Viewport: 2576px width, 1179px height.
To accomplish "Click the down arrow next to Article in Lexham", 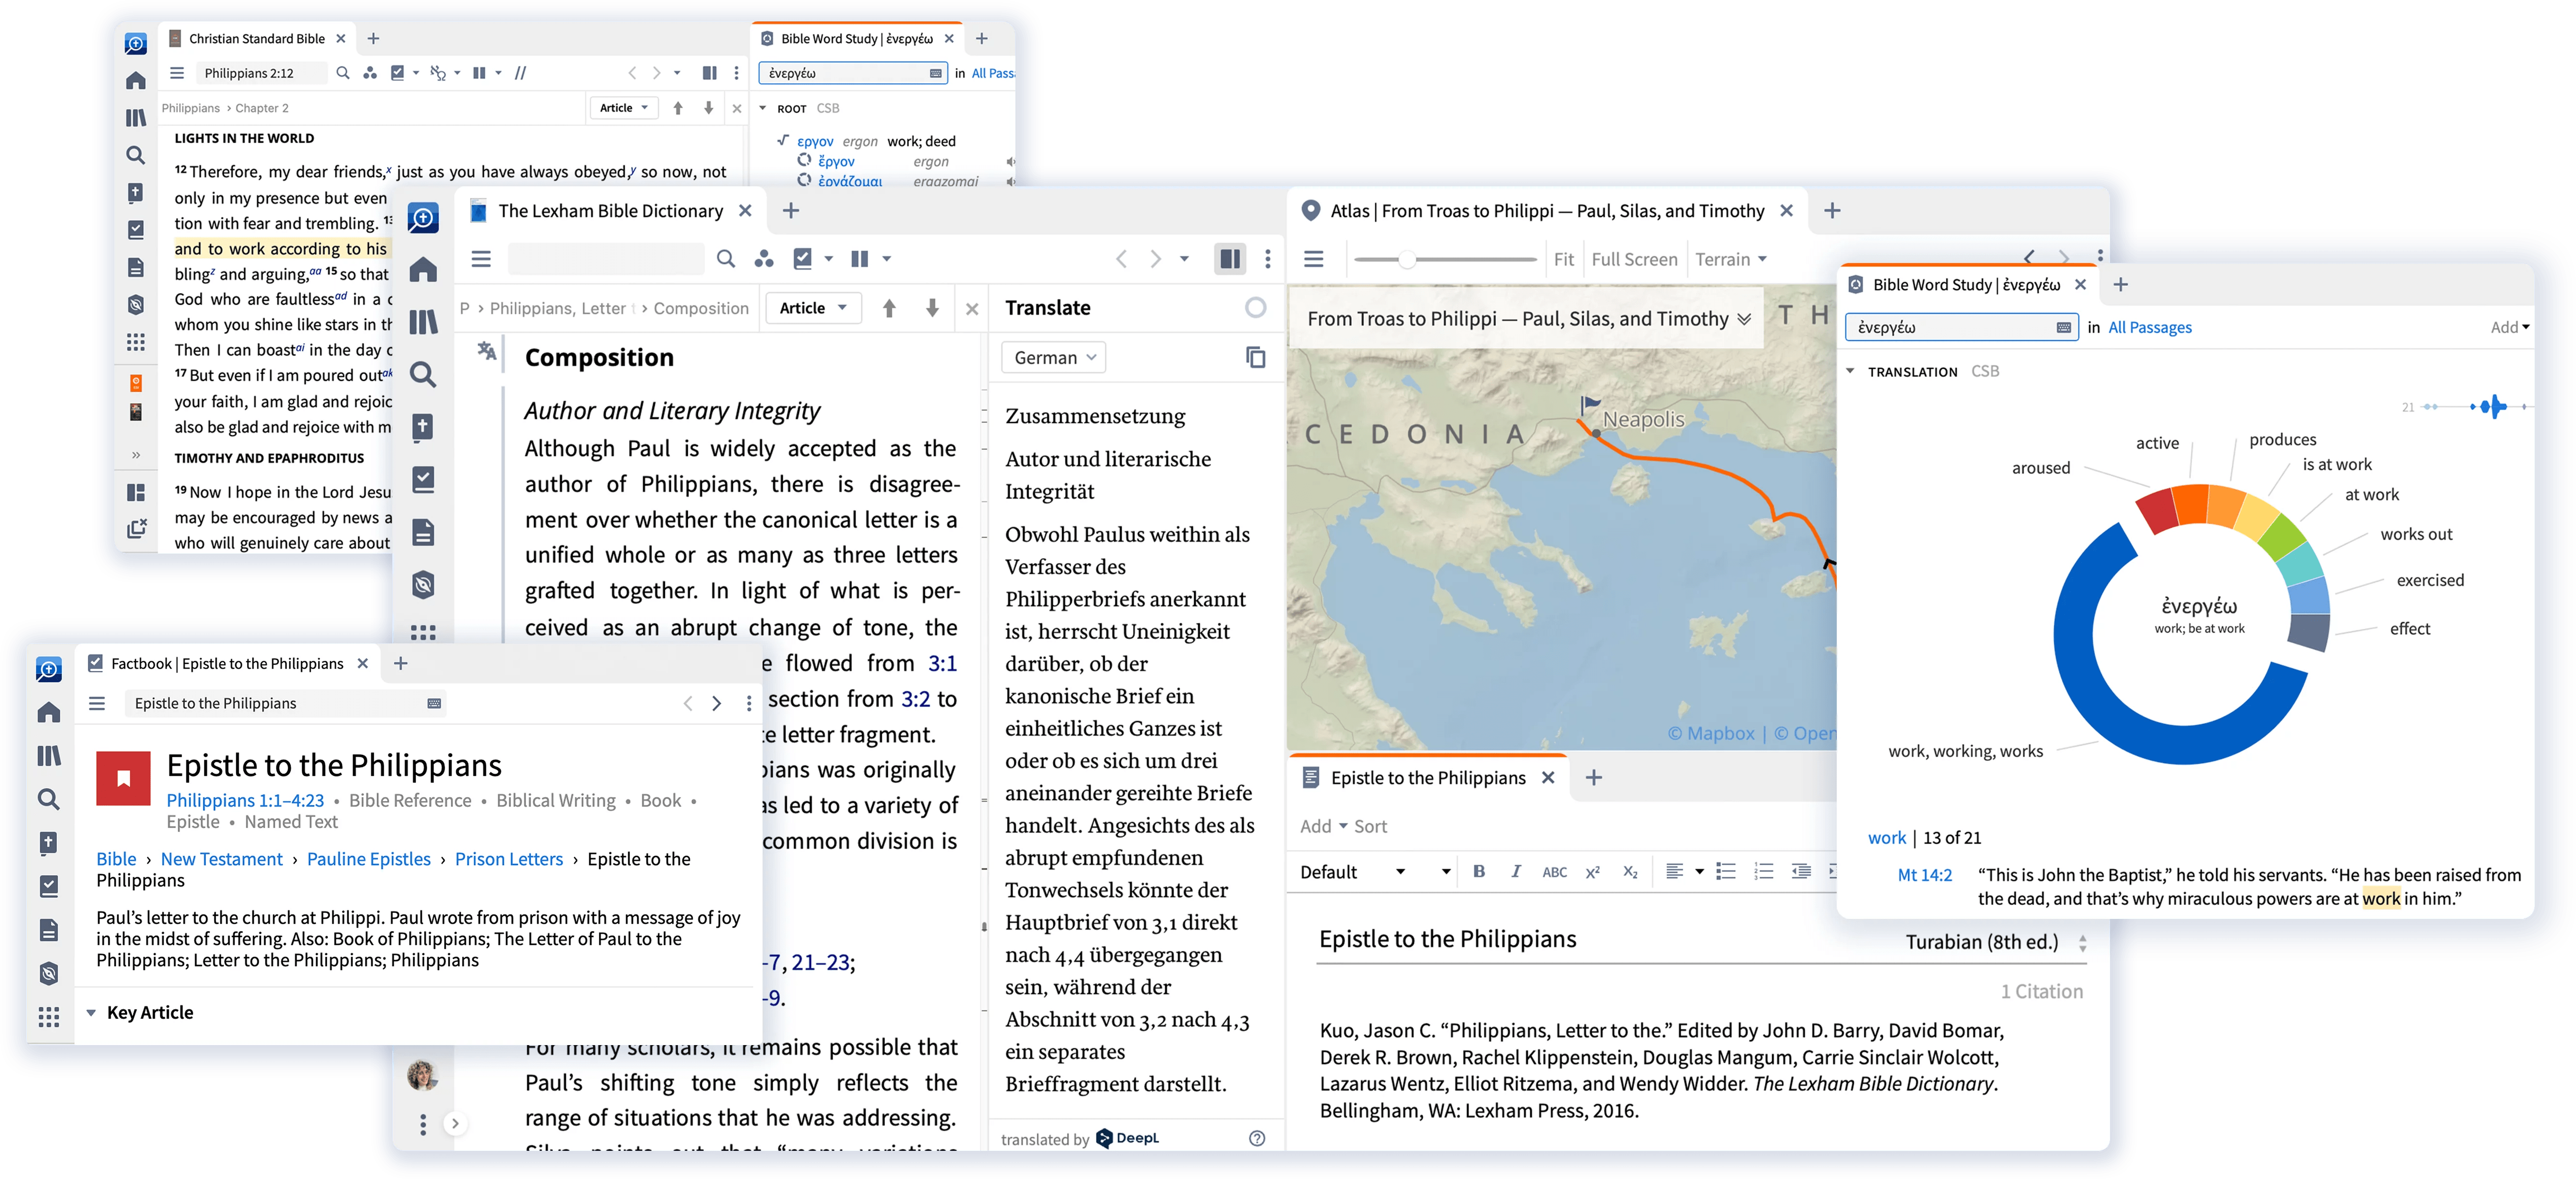I will 932,308.
